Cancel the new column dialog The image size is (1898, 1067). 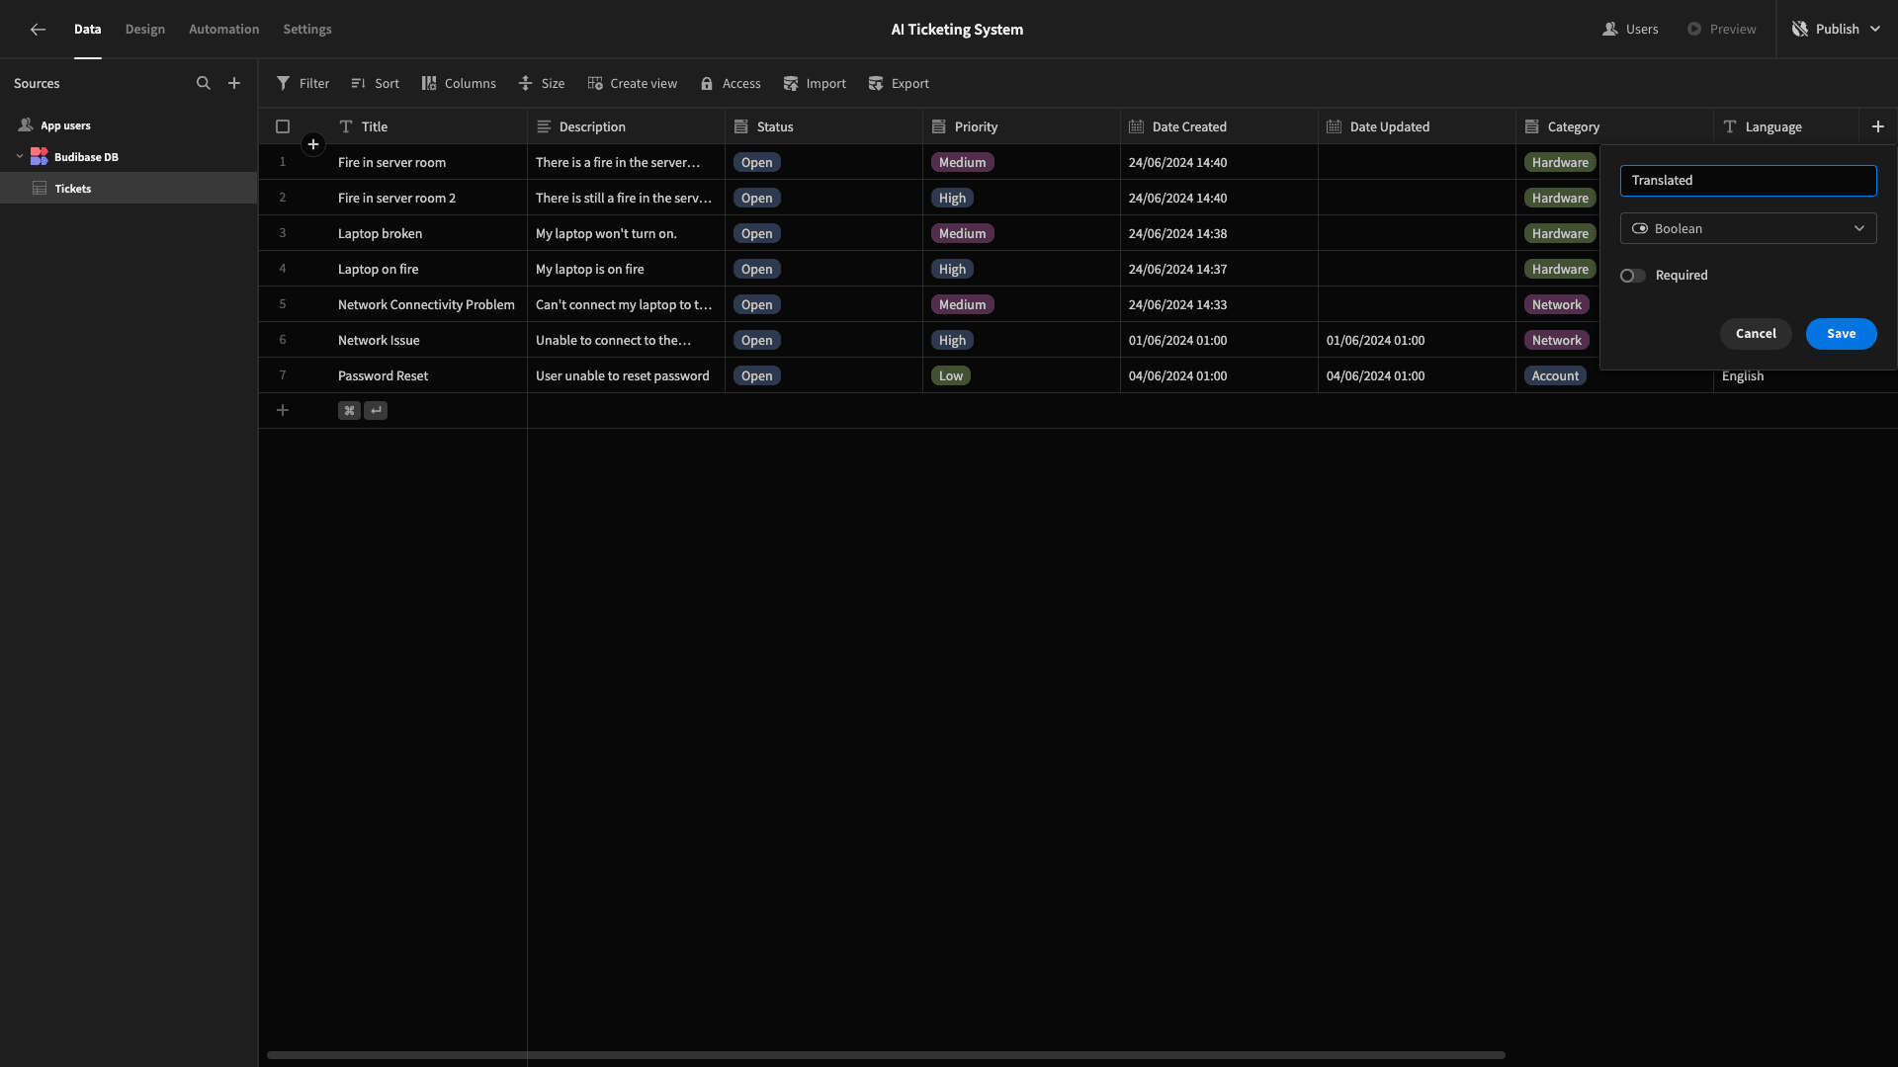1756,334
